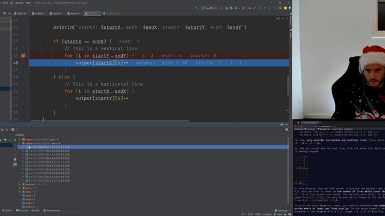385x216 pixels.
Task: Click the warnings indicator above editor scrollbar
Action: click(x=278, y=19)
